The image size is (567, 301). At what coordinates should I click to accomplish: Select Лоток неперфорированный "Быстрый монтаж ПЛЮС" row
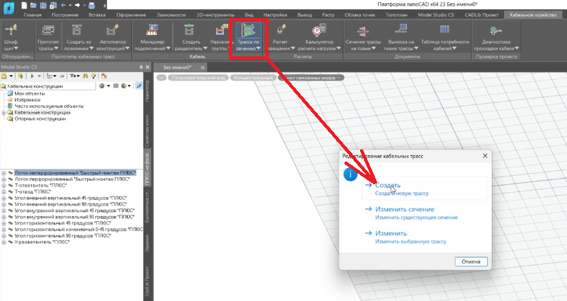75,173
